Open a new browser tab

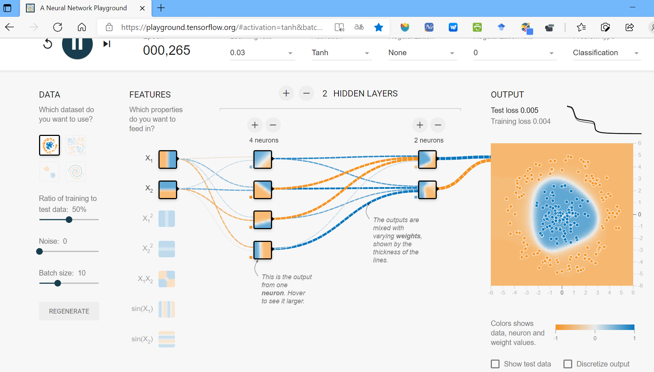coord(161,8)
